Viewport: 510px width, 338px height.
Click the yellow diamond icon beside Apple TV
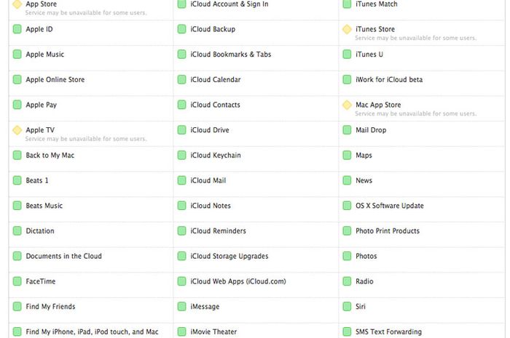17,130
